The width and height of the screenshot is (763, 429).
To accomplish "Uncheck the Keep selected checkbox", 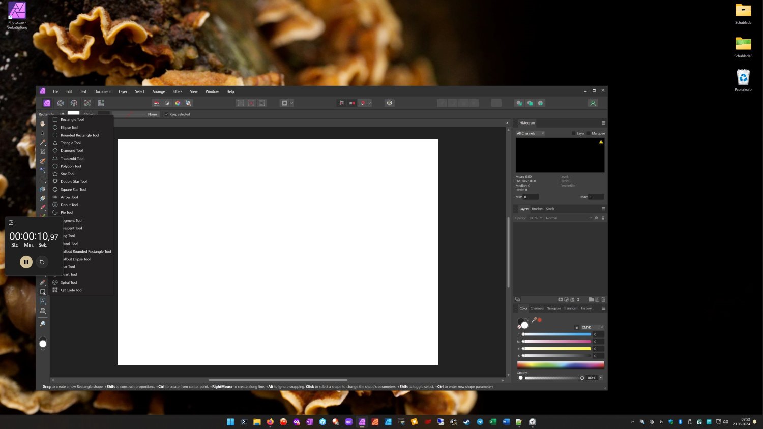I will click(x=166, y=114).
